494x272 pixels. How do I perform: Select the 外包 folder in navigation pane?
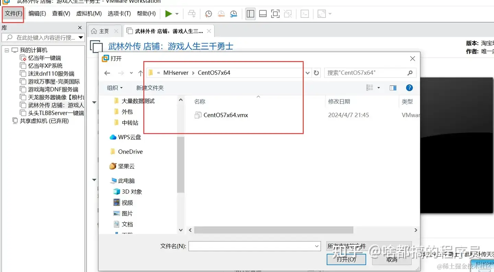(127, 112)
